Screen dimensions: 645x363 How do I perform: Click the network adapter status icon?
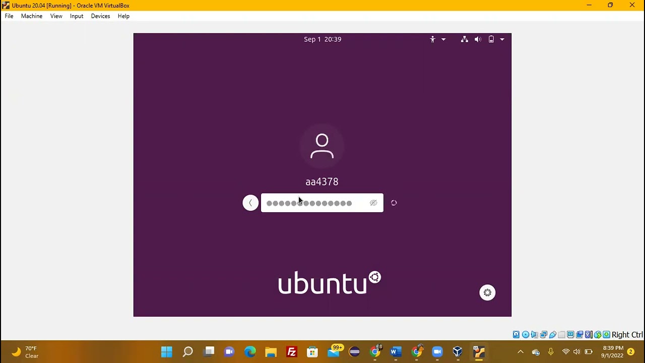click(543, 335)
